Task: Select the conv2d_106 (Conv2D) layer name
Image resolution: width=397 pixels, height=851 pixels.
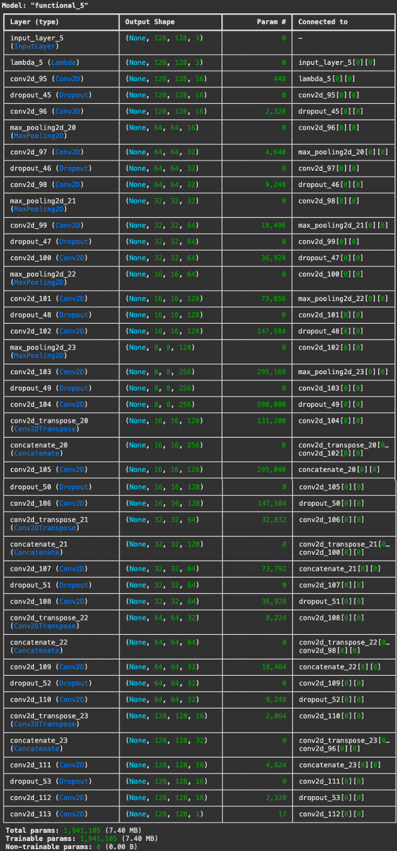Action: [49, 503]
